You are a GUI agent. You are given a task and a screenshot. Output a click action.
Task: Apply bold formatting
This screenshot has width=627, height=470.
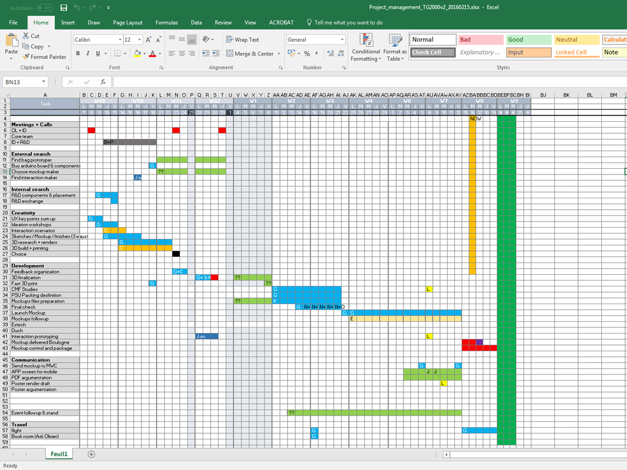(78, 54)
